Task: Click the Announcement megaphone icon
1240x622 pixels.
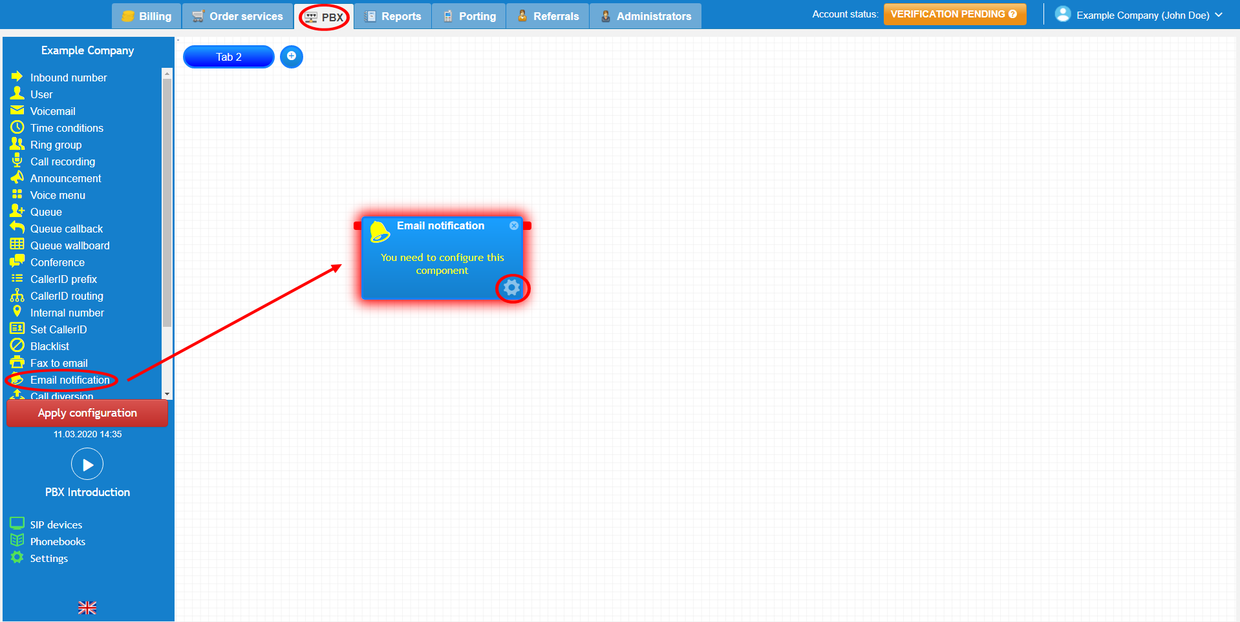Action: pos(17,178)
